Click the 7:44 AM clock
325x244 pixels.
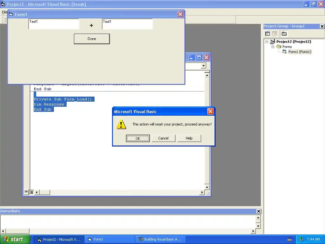tap(313, 240)
